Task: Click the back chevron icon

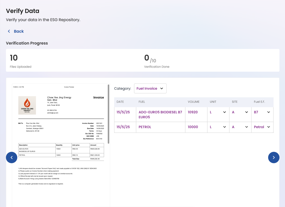Action: (9, 31)
